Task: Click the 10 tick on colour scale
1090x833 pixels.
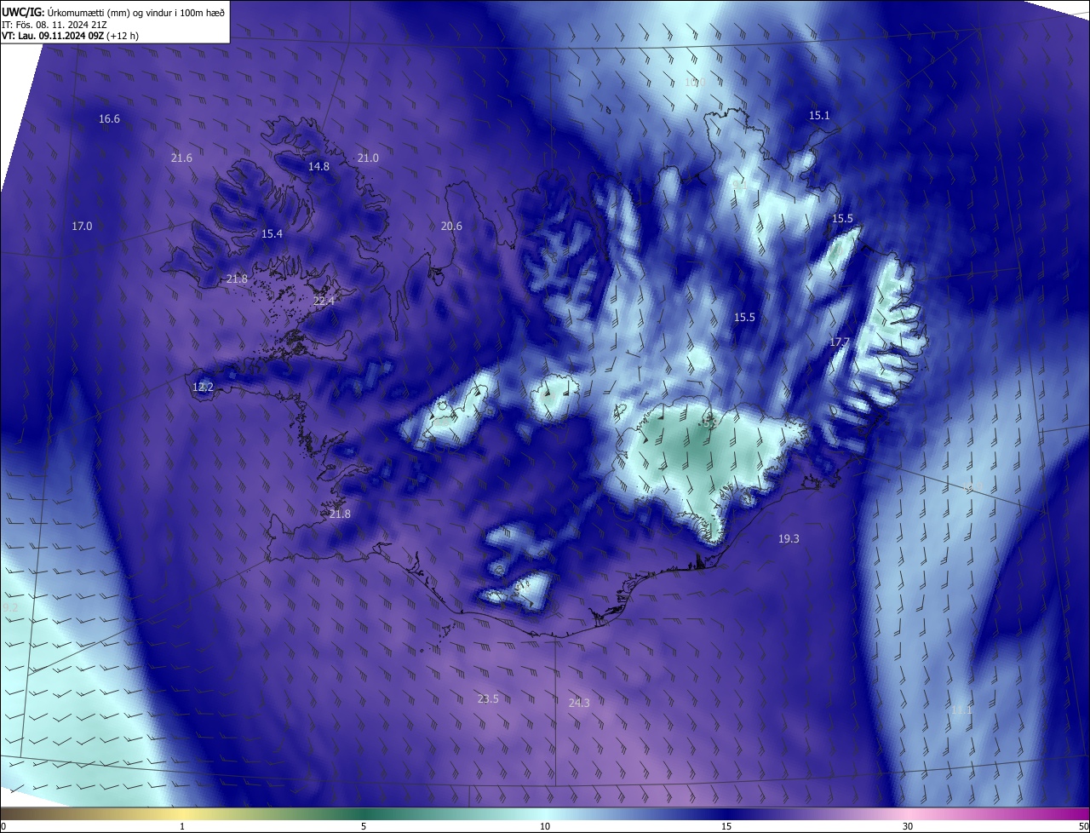Action: (x=545, y=827)
